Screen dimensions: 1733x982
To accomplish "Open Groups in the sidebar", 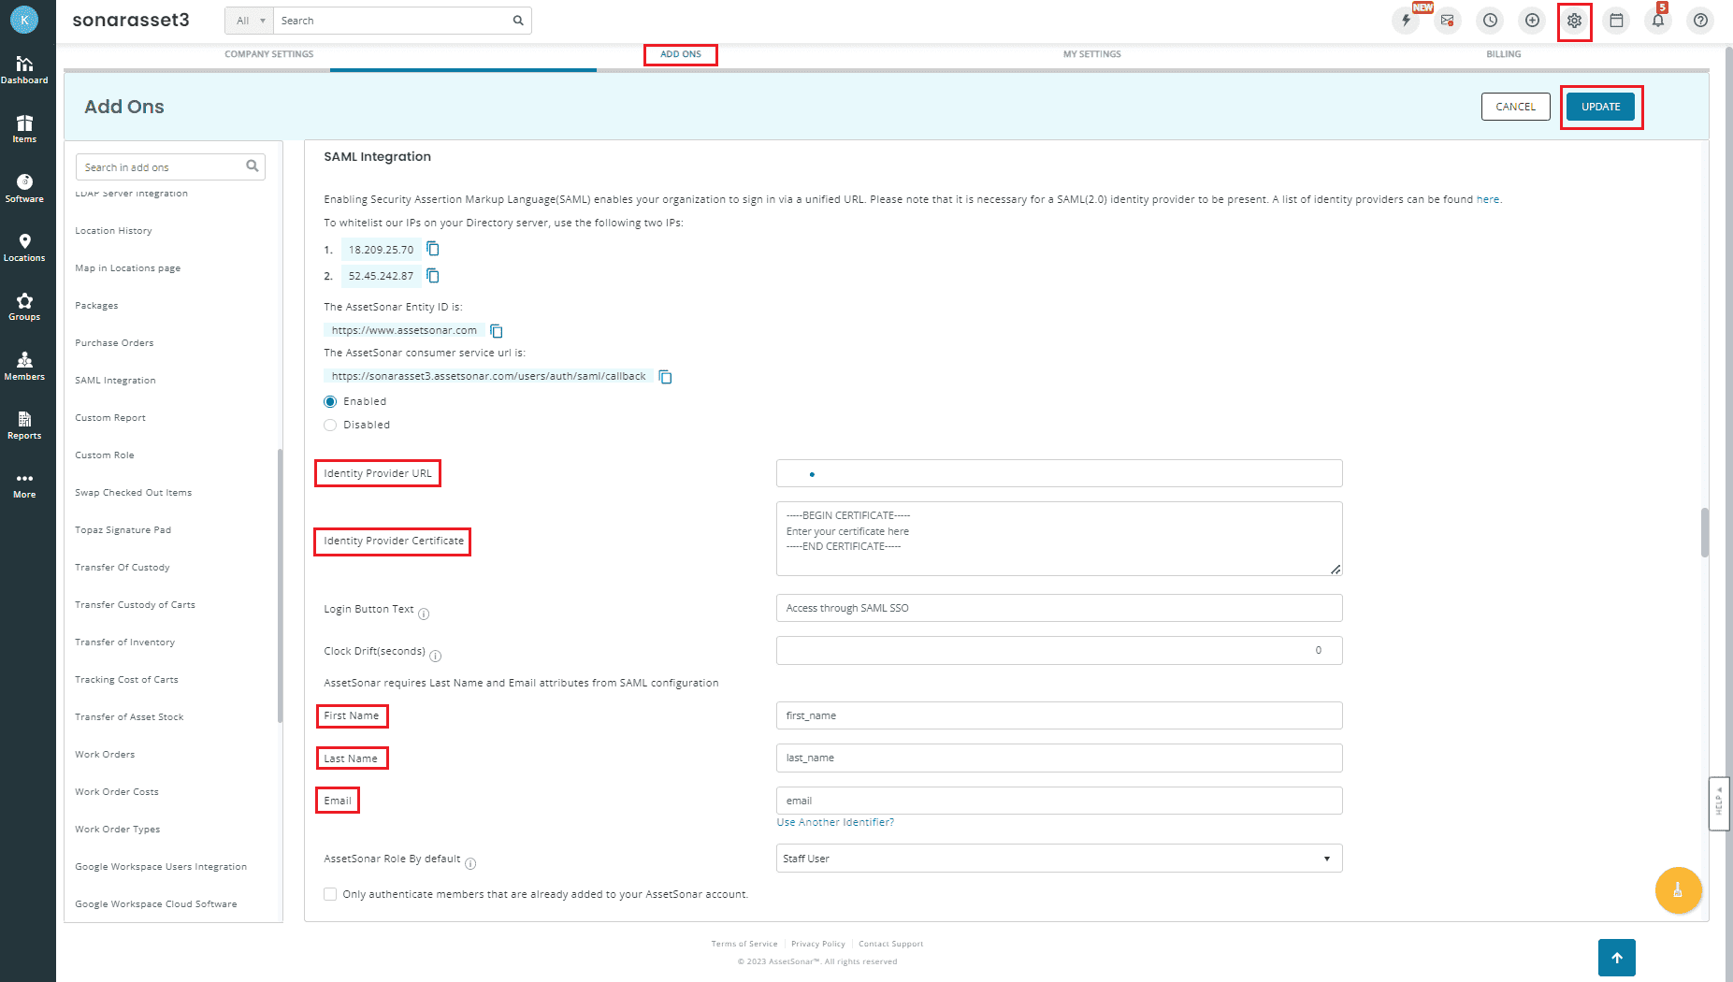I will click(x=24, y=307).
